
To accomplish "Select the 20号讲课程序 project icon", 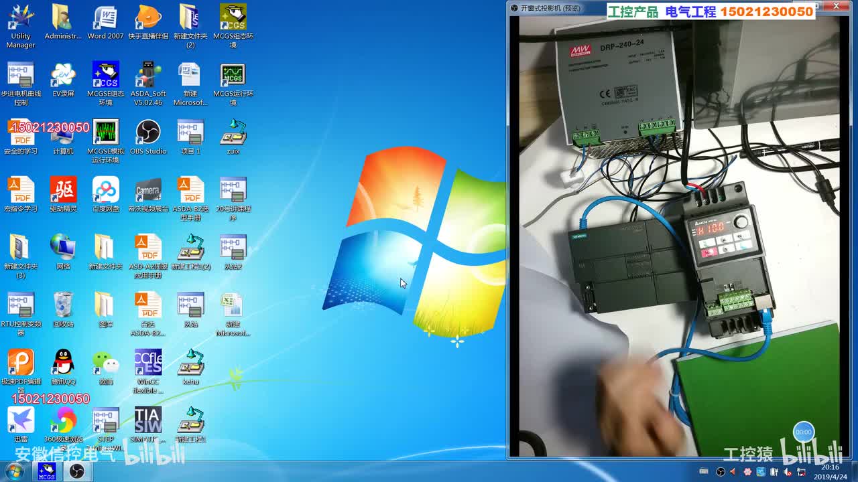I will (233, 199).
